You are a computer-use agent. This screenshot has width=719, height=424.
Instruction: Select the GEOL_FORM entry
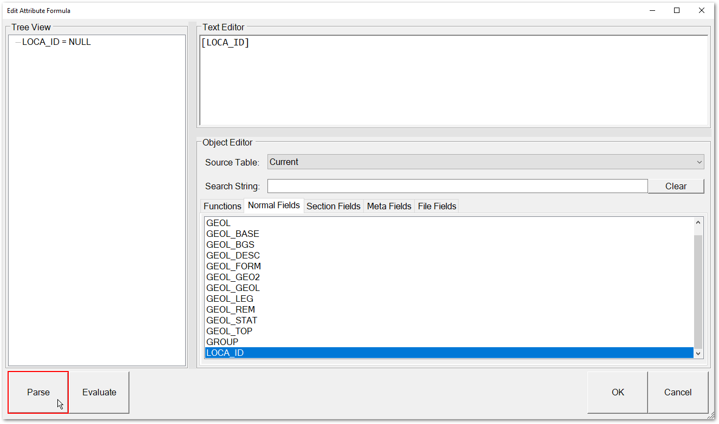click(449, 266)
